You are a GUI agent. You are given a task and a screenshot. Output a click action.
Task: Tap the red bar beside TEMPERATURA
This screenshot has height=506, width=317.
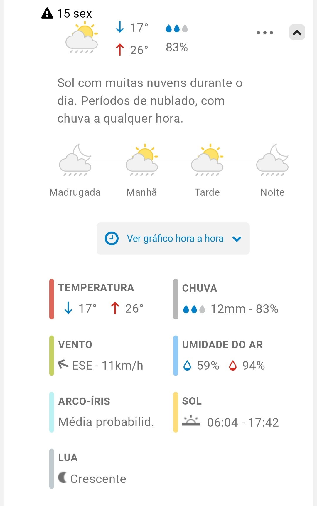pos(52,299)
